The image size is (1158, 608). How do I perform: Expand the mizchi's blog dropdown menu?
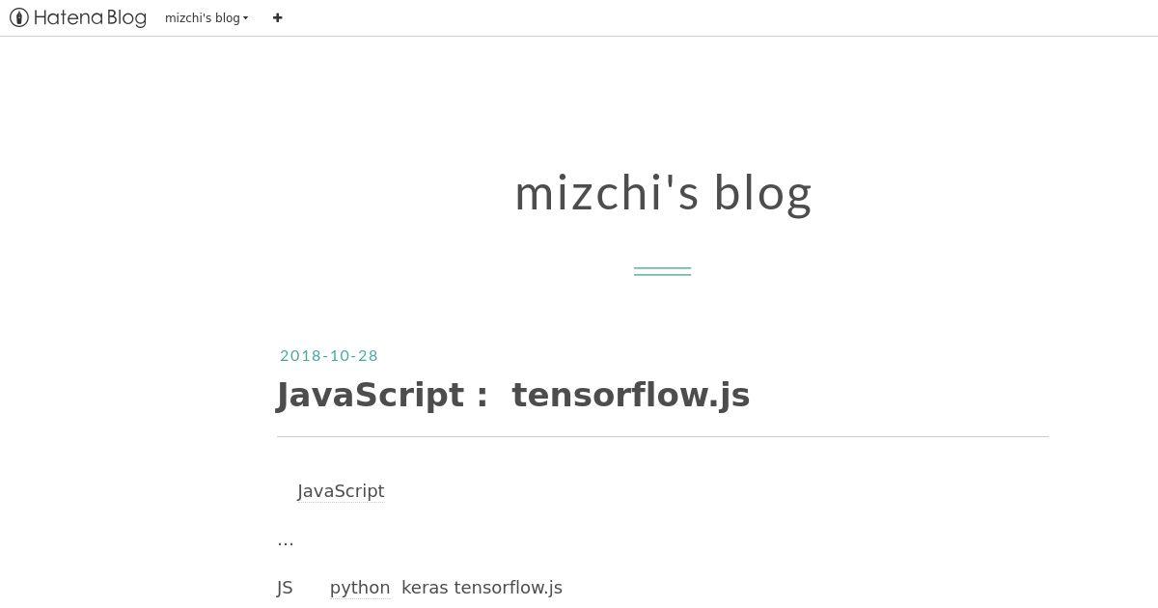point(207,18)
